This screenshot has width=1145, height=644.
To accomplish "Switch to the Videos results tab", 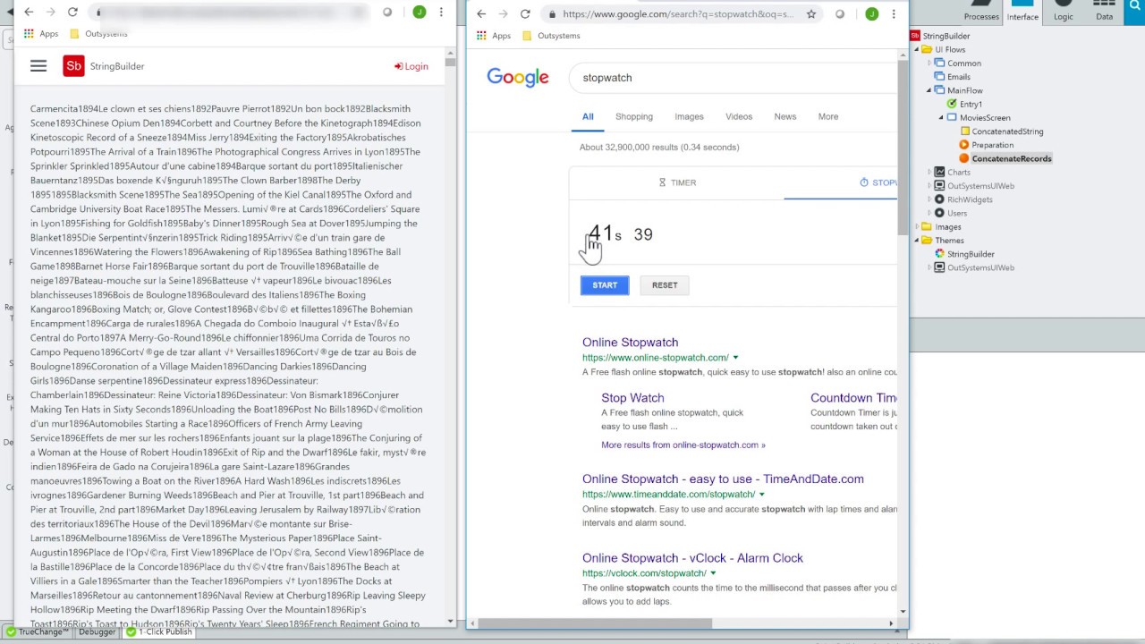I will 739,117.
